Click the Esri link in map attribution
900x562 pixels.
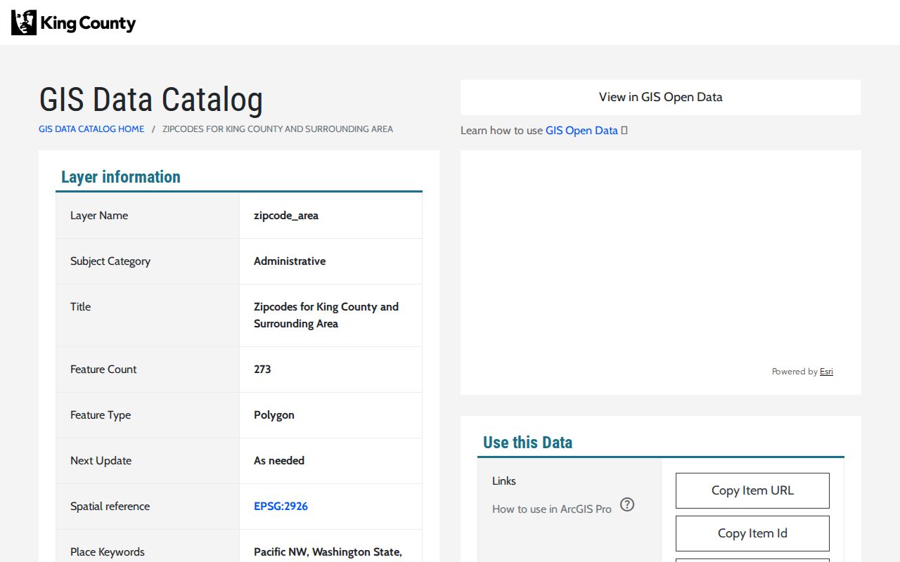826,372
